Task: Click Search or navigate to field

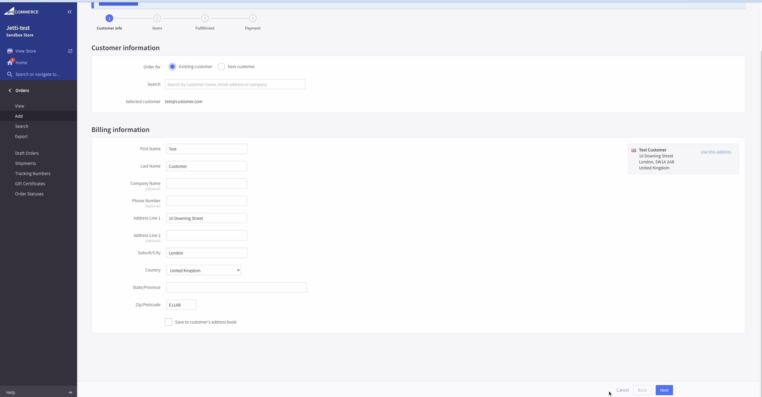Action: [x=37, y=74]
